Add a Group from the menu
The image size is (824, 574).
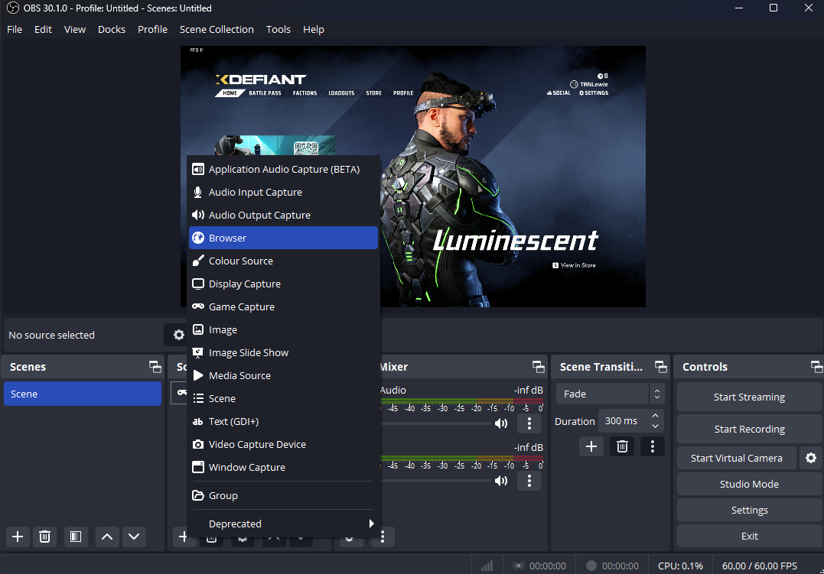coord(283,496)
